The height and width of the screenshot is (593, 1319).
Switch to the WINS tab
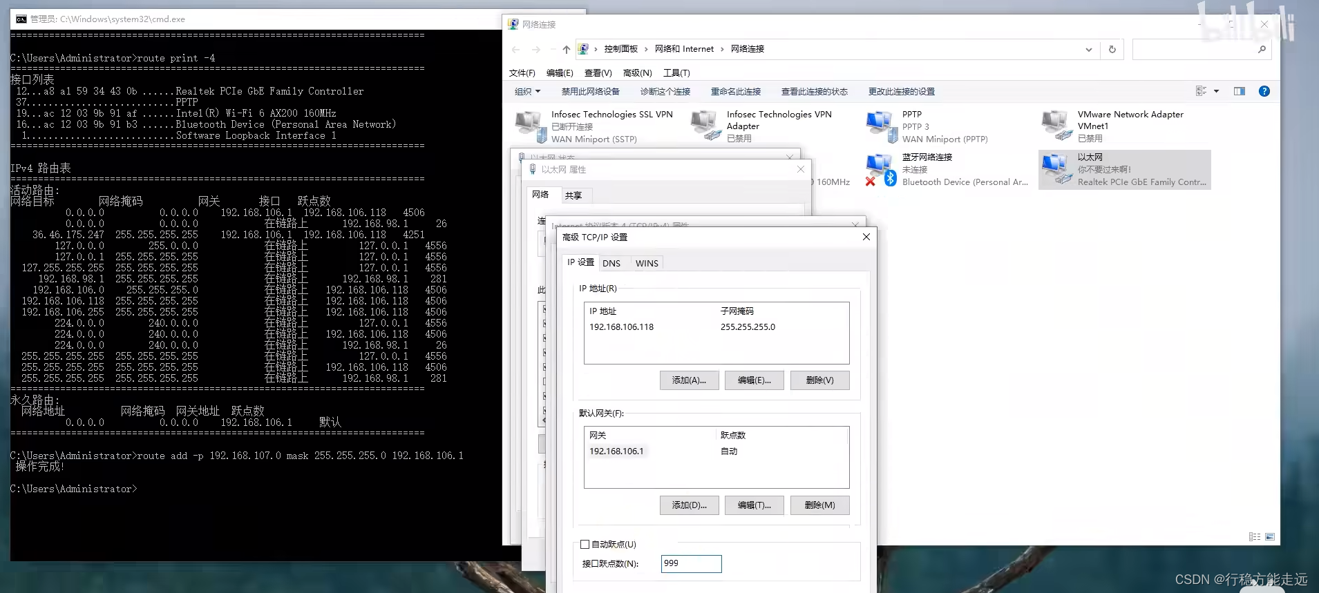click(647, 263)
